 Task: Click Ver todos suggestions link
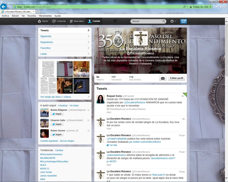point(74,106)
